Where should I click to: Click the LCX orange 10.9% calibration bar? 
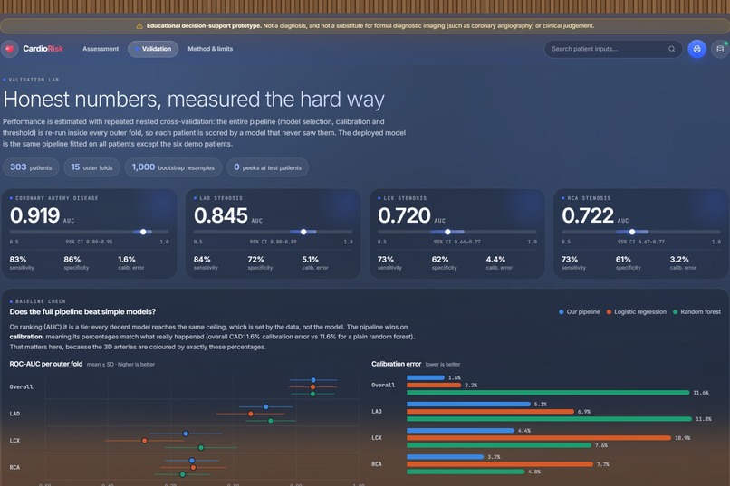click(539, 438)
